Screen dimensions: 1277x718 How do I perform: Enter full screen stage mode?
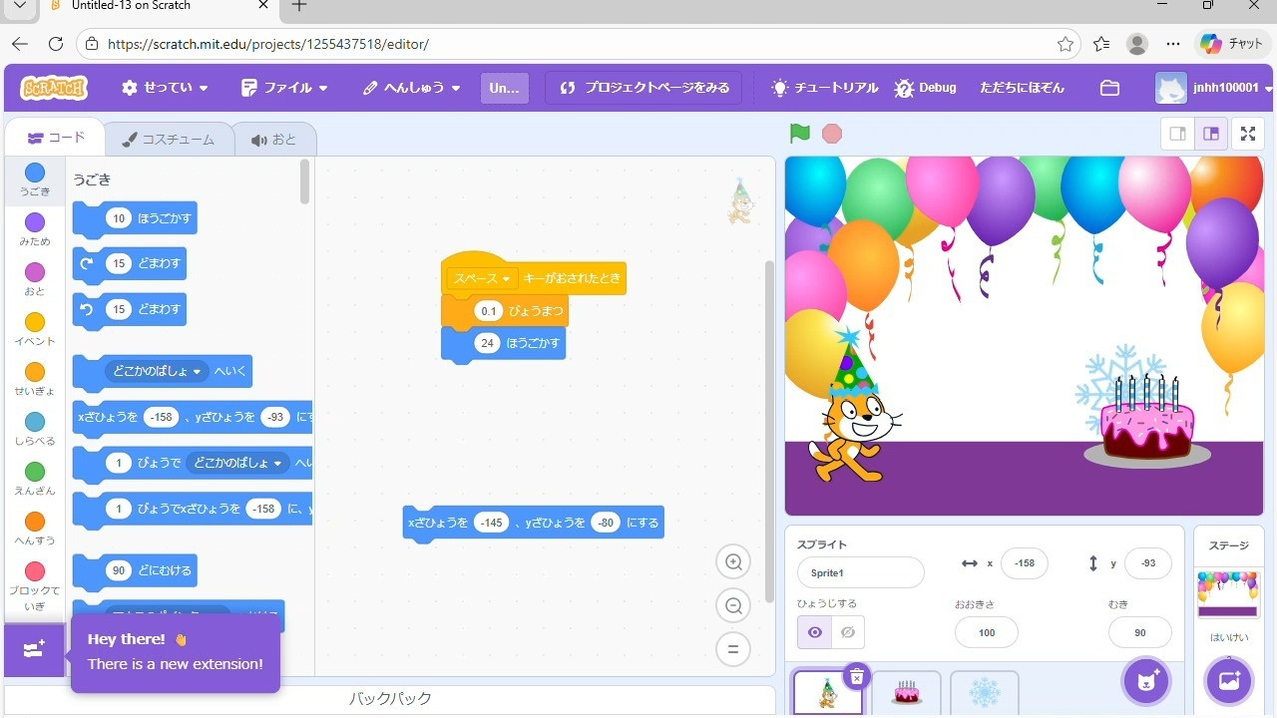point(1247,134)
